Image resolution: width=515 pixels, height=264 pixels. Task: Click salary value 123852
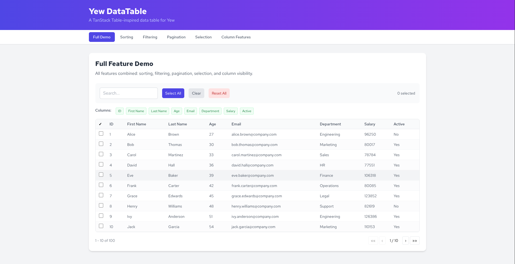coord(370,196)
